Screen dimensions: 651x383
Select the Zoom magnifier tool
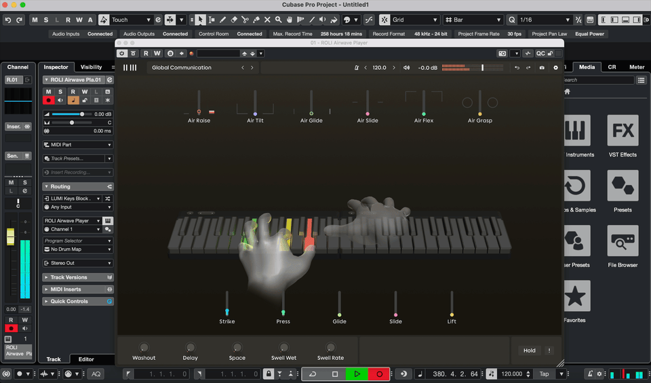[x=278, y=20]
